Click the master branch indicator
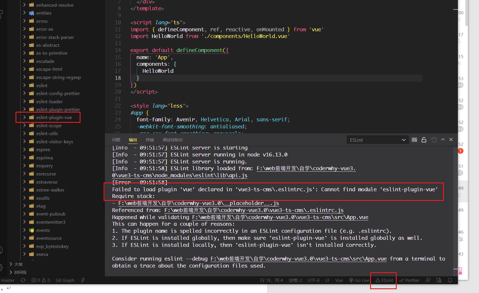Image resolution: width=479 pixels, height=293 pixels. click(8, 280)
